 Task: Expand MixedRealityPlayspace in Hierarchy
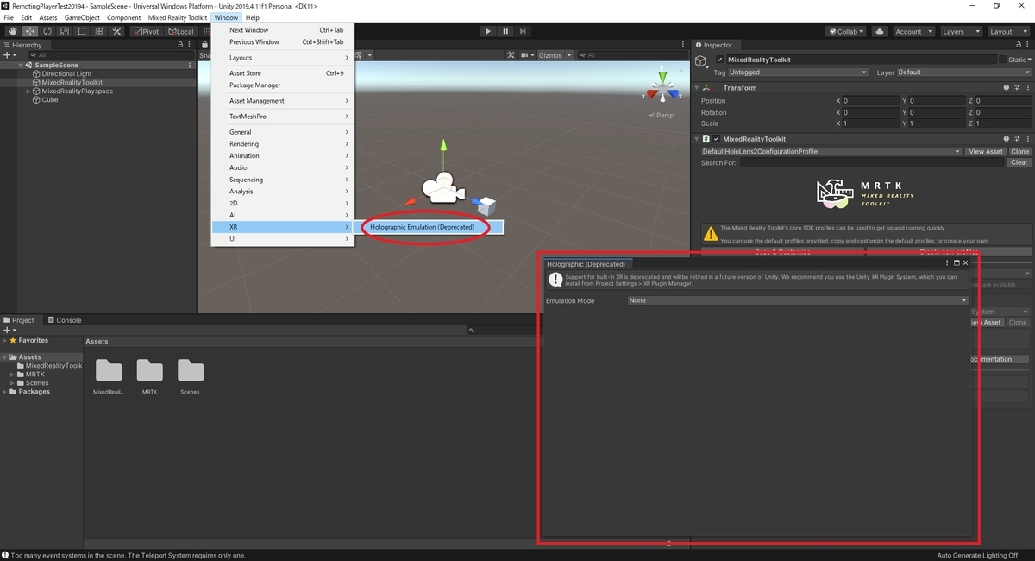point(28,91)
